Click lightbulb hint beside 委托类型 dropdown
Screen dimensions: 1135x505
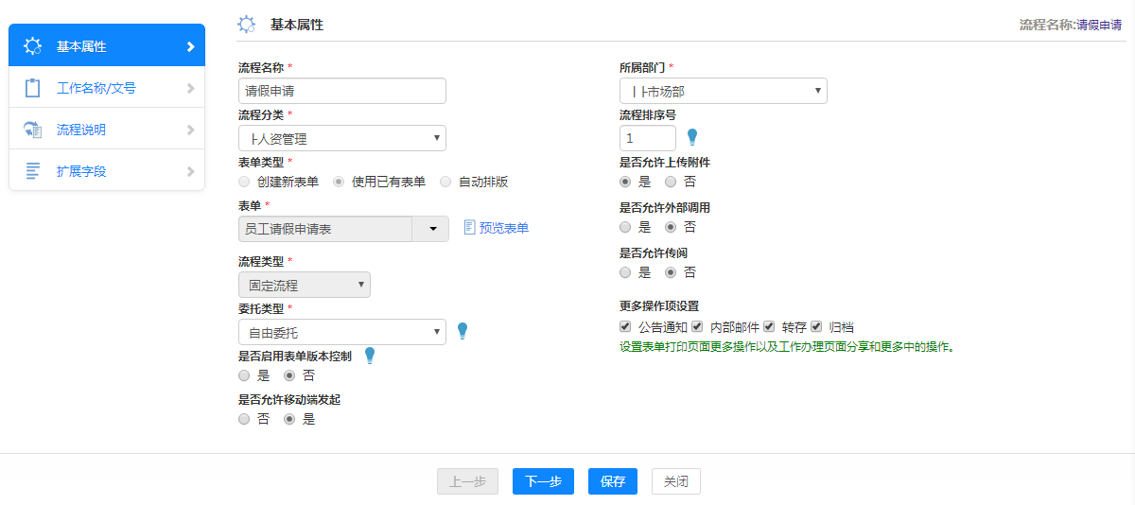tap(463, 331)
